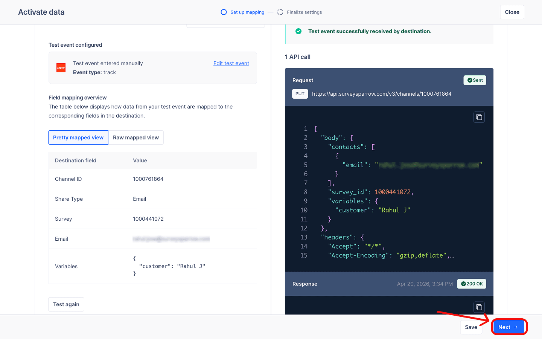Switch to Pretty mapped view
542x339 pixels.
coord(78,137)
